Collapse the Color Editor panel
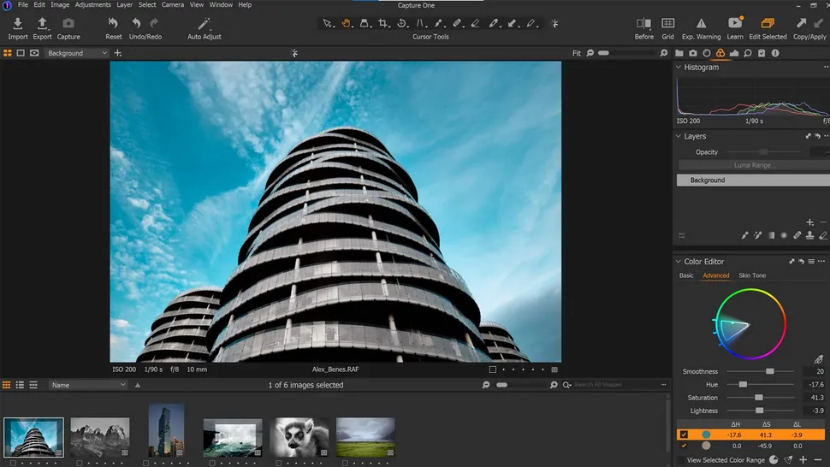 (678, 261)
